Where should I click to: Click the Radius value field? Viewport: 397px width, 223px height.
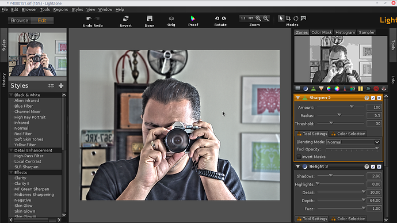(x=374, y=115)
